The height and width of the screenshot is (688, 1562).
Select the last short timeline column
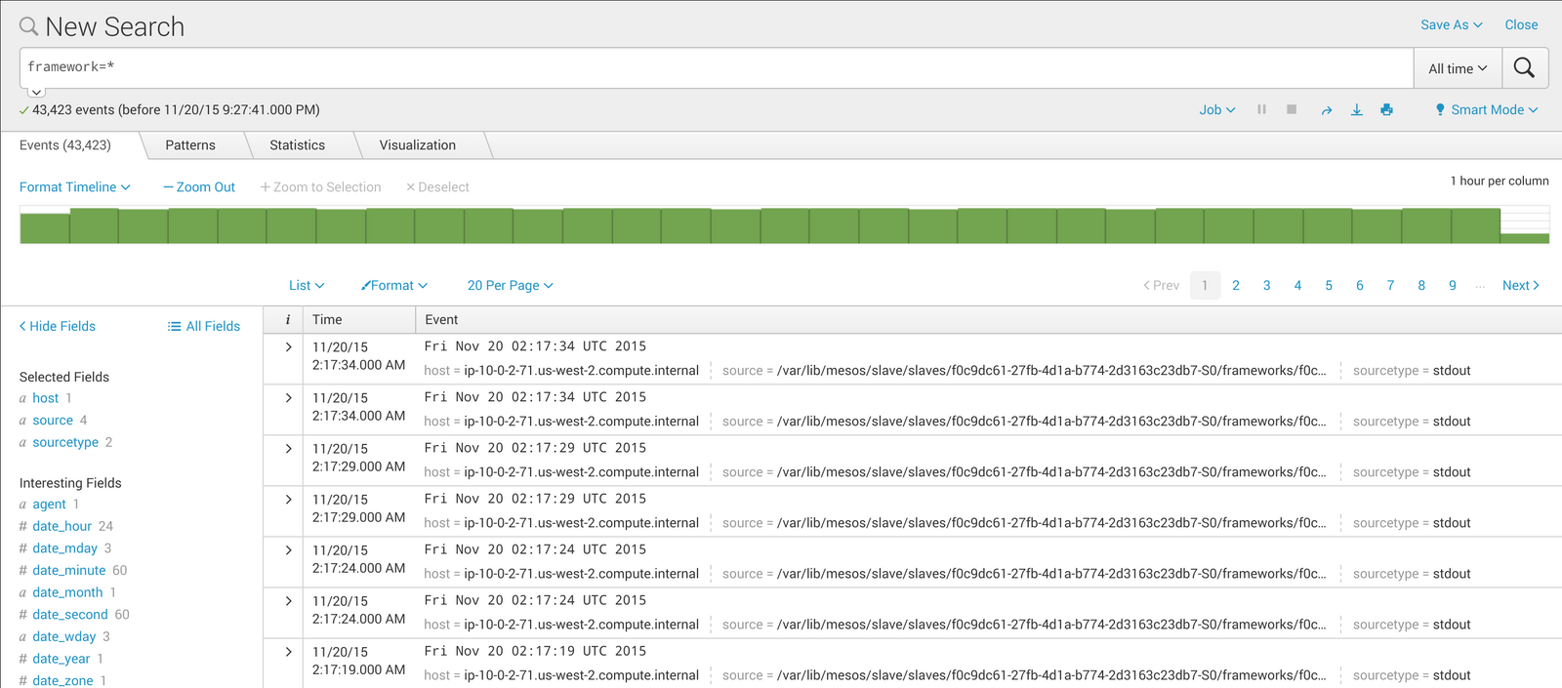1525,238
